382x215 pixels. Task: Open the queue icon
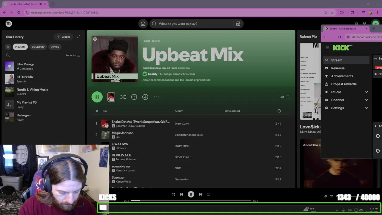click(x=332, y=197)
